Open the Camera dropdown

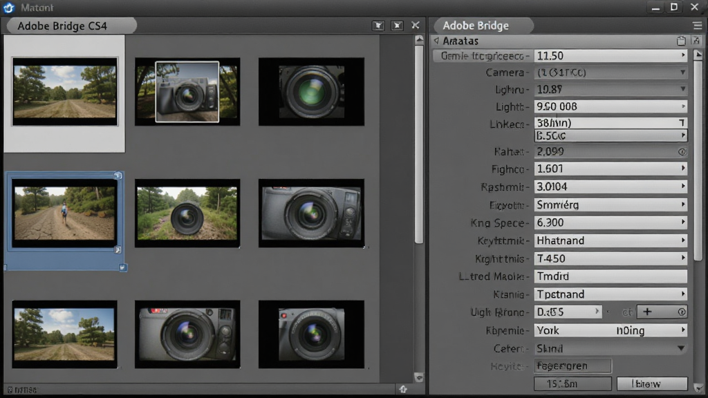tap(611, 72)
